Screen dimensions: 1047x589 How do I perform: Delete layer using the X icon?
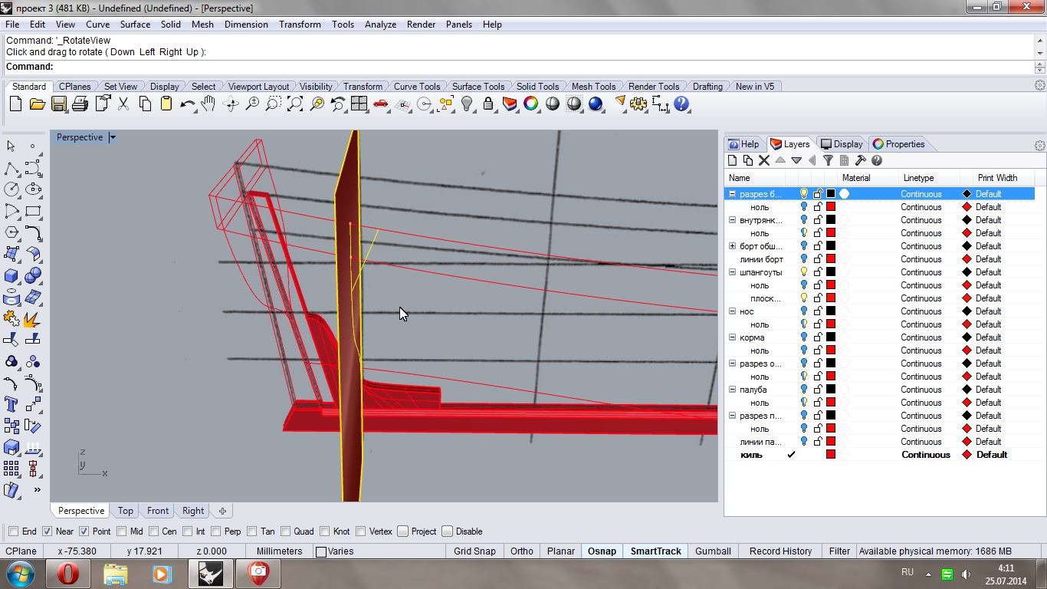(x=763, y=160)
